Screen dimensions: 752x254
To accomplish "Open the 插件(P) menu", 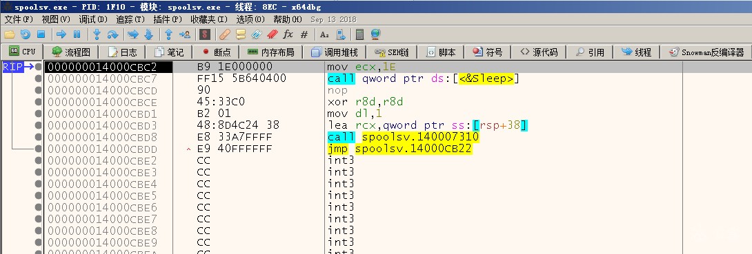I will [168, 19].
